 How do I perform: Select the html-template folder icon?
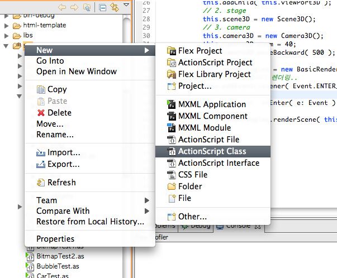pos(17,26)
